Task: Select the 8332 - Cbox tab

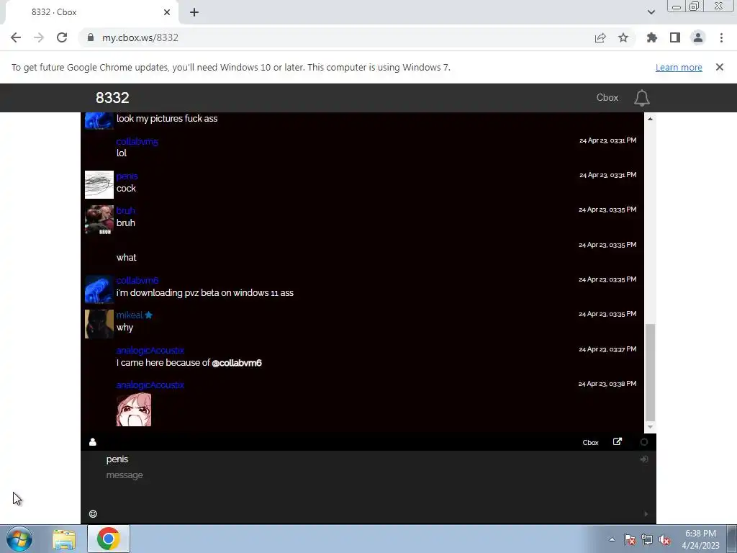Action: 89,12
